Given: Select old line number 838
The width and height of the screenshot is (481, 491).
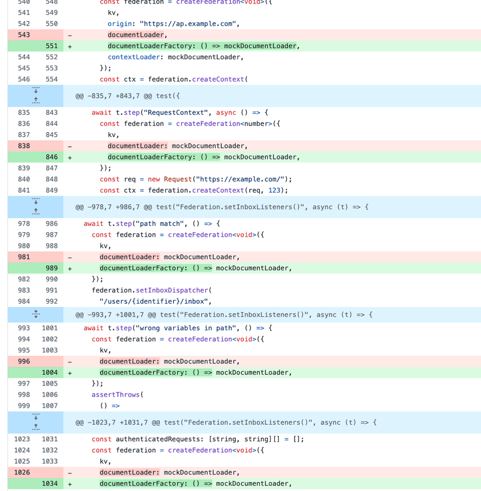Looking at the screenshot, I should click(24, 146).
